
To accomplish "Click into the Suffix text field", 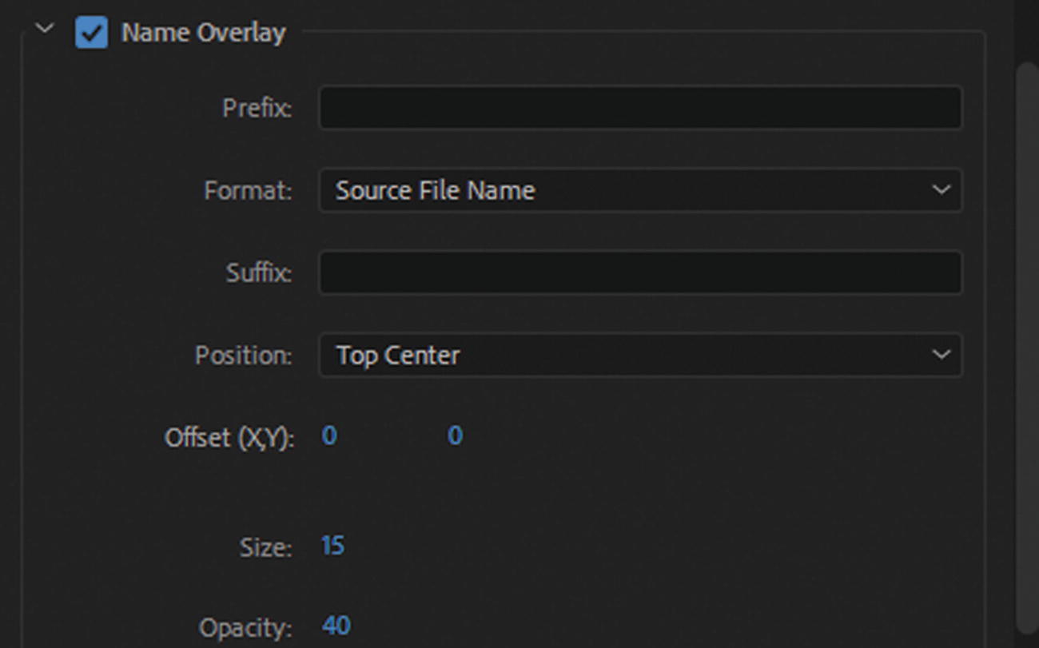I will tap(640, 272).
